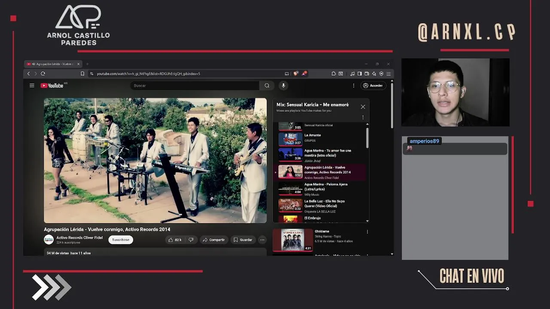The image size is (550, 309).
Task: Open three-dot menu for Olvídame video
Action: click(367, 232)
